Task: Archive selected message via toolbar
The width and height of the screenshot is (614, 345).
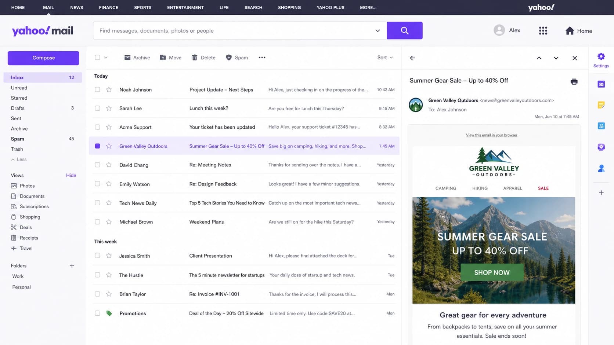Action: 137,58
